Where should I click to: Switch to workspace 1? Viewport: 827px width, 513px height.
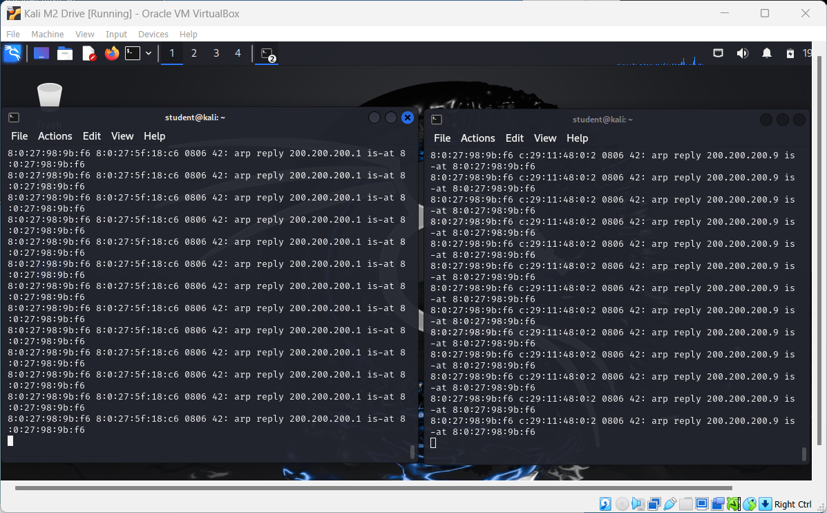(172, 53)
